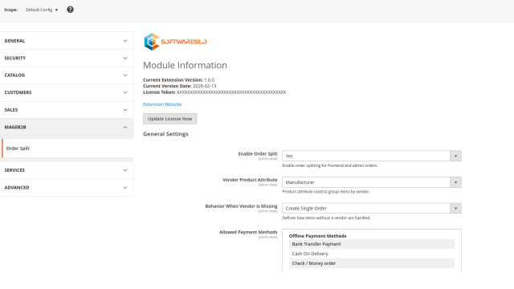This screenshot has width=514, height=289.
Task: Click the SoftwareSilo logo
Action: pos(175,42)
